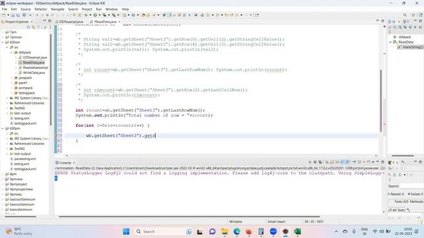Expand the javapack package node
The width and height of the screenshot is (424, 238).
click(x=12, y=78)
